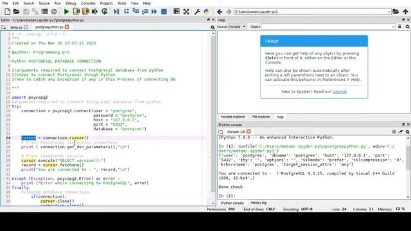Viewport: 411px width, 231px height.
Task: Open editor file browse tabs icon
Action: tap(3, 27)
